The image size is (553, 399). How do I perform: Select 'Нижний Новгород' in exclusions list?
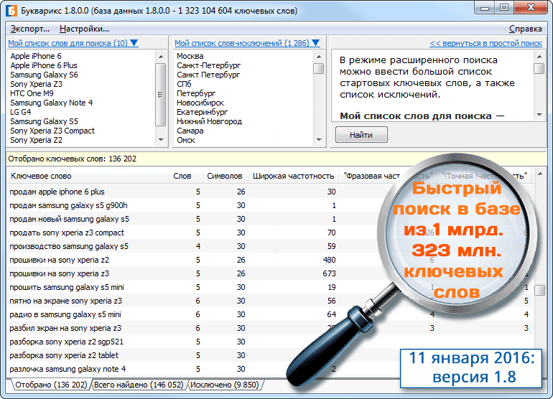pyautogui.click(x=210, y=121)
